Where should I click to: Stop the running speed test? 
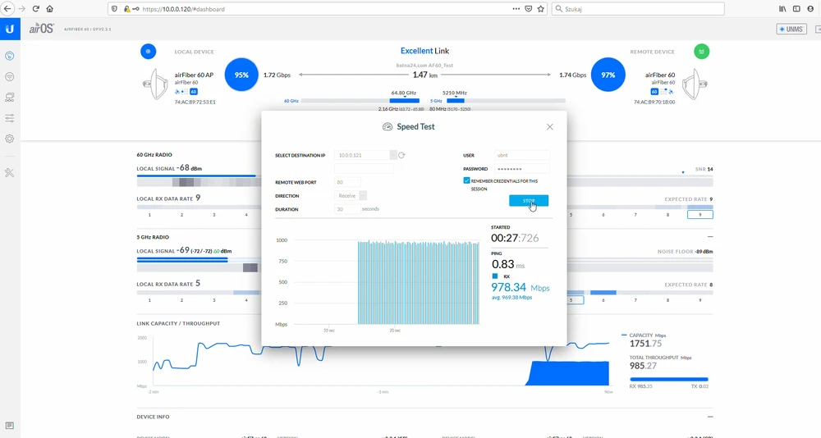click(529, 200)
